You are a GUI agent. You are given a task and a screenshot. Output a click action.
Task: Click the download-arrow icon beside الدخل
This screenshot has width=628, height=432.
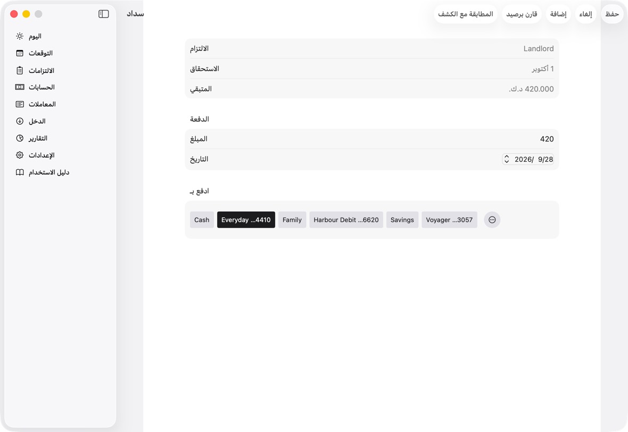coord(20,121)
